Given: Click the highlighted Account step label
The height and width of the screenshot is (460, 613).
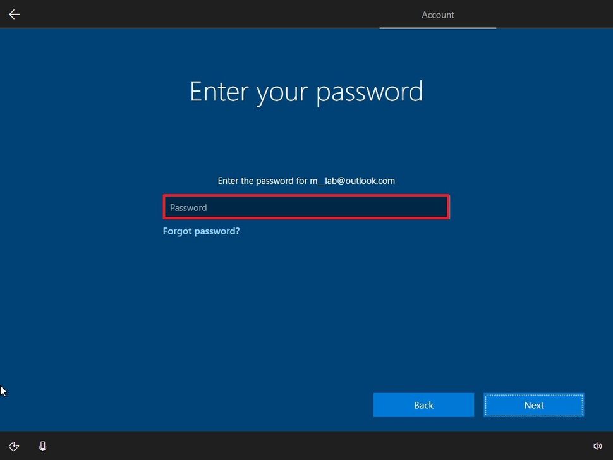Looking at the screenshot, I should [x=437, y=15].
